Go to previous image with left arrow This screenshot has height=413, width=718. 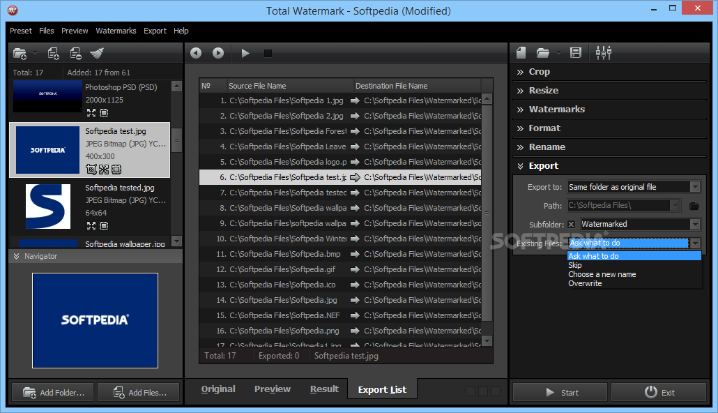[x=196, y=53]
